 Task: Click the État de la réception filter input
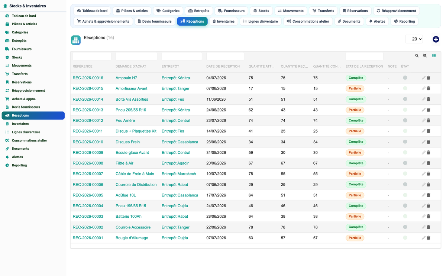pyautogui.click(x=364, y=56)
